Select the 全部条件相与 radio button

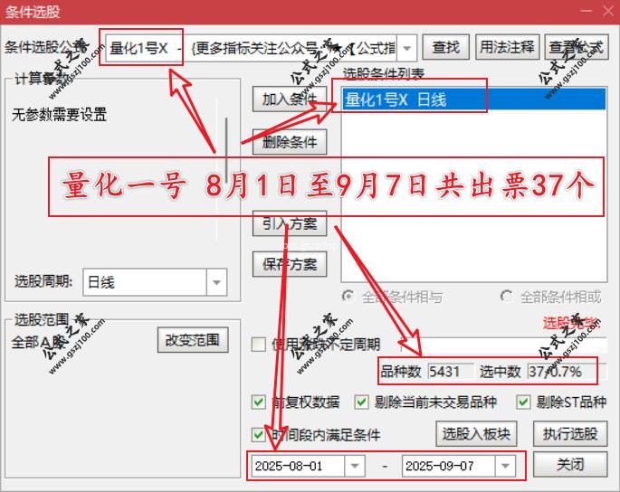point(348,296)
